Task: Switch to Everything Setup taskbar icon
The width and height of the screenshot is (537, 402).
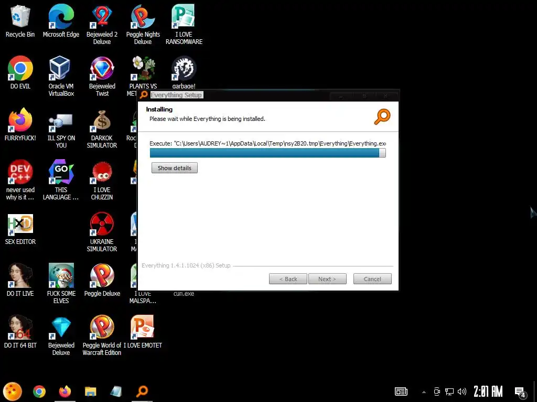Action: (142, 392)
